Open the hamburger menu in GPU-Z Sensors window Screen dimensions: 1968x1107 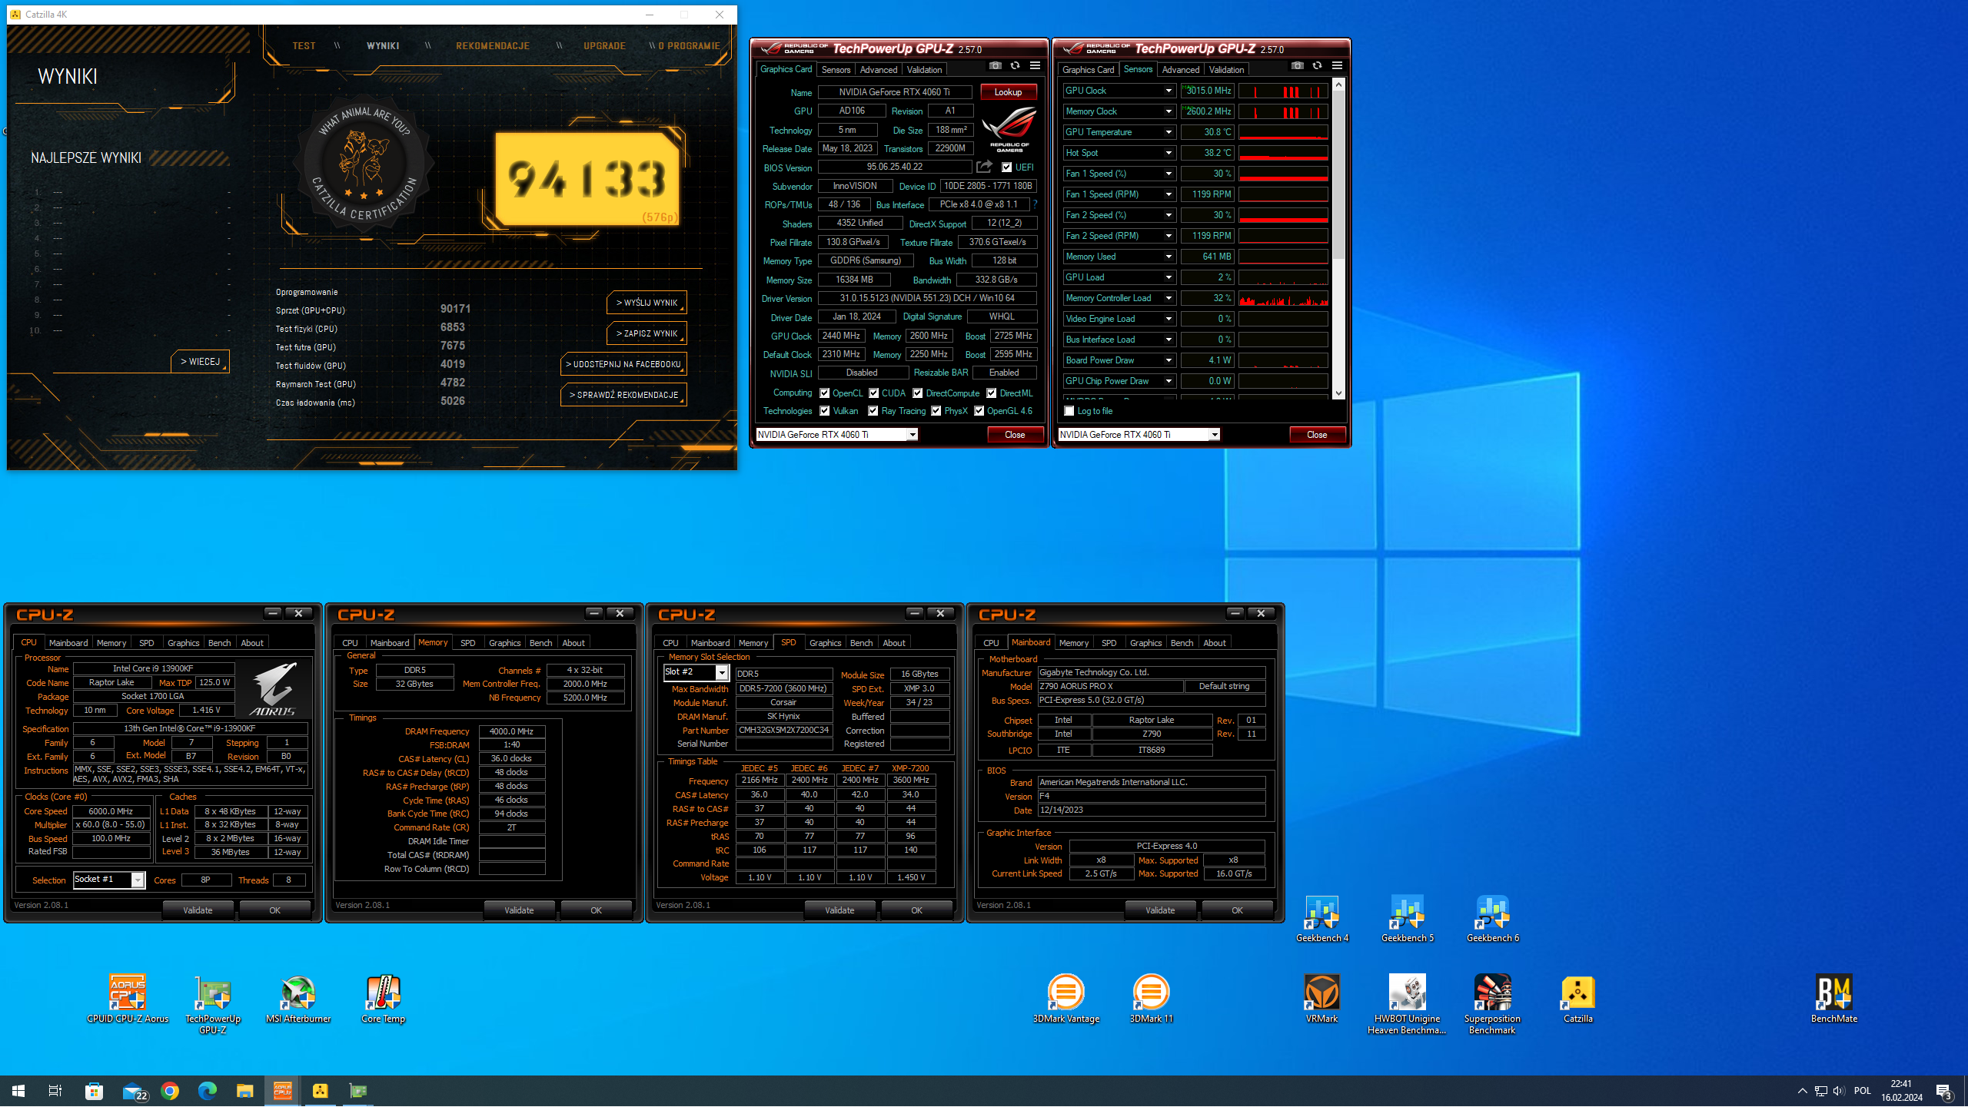1337,66
